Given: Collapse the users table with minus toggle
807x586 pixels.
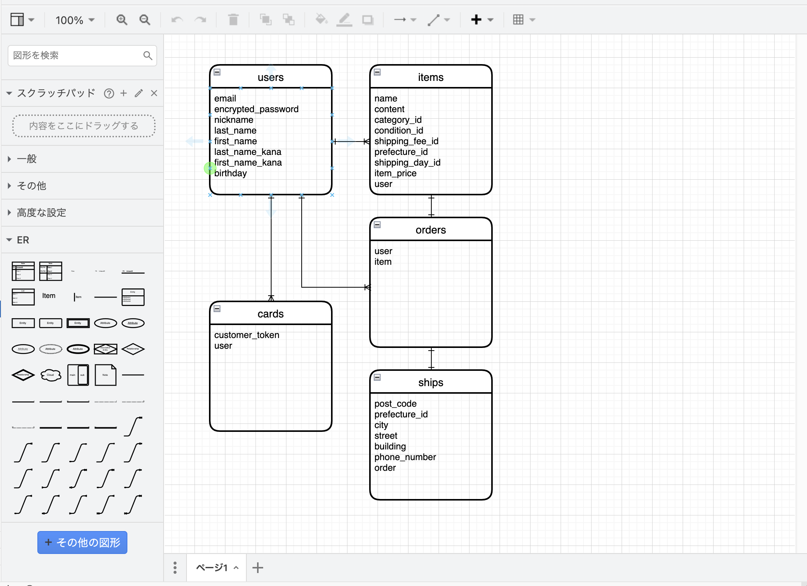Looking at the screenshot, I should (217, 72).
